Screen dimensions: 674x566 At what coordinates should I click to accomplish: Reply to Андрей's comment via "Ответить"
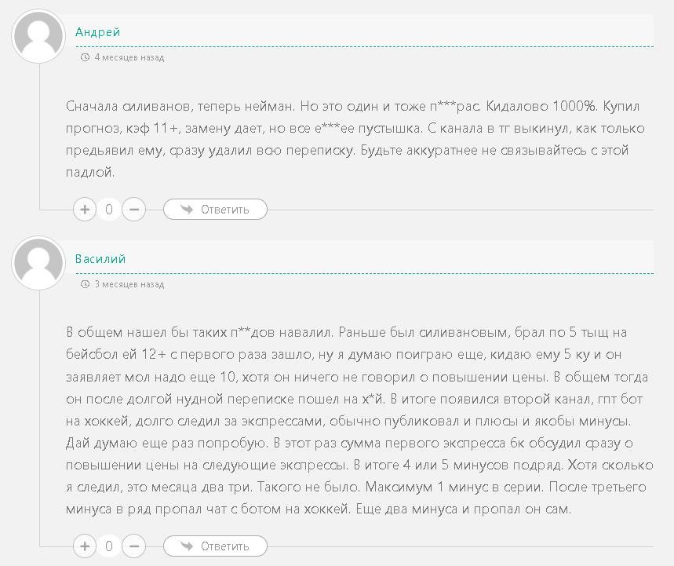[224, 210]
